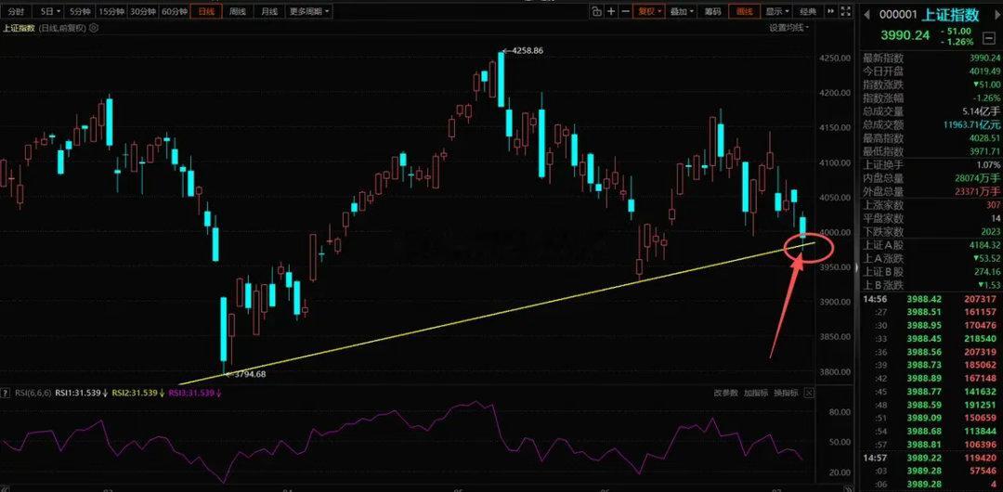Click the 3794.68 low price label

(250, 374)
